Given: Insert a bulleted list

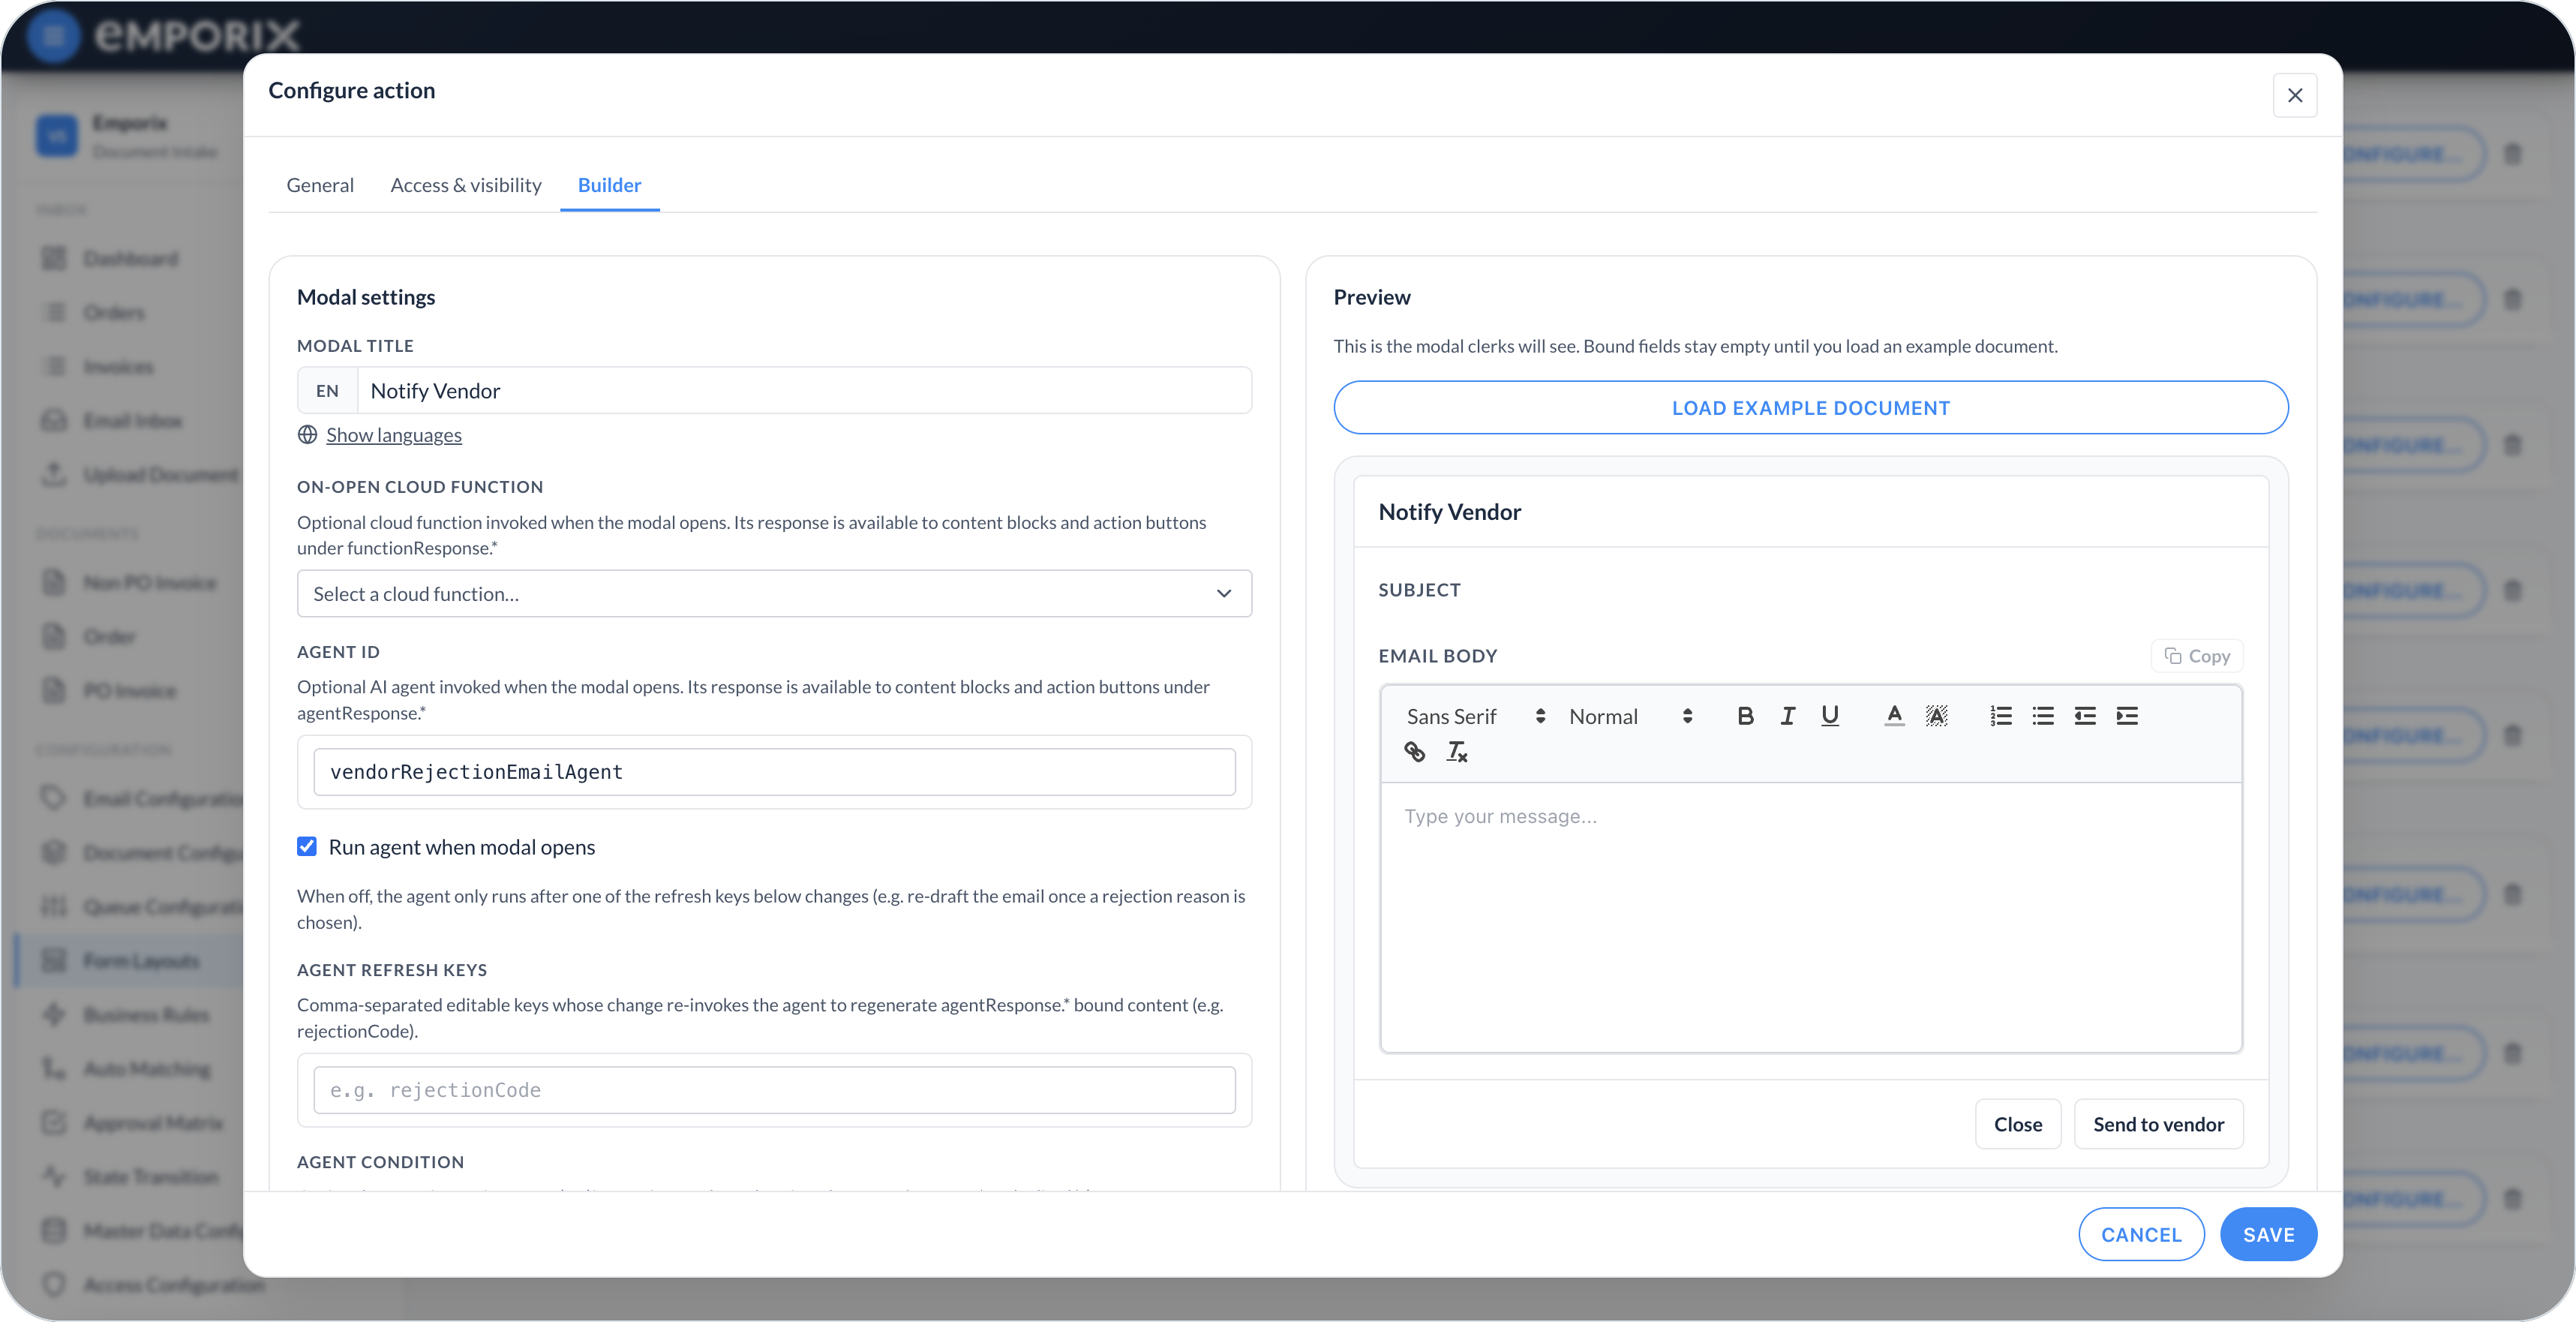Looking at the screenshot, I should click(2043, 716).
